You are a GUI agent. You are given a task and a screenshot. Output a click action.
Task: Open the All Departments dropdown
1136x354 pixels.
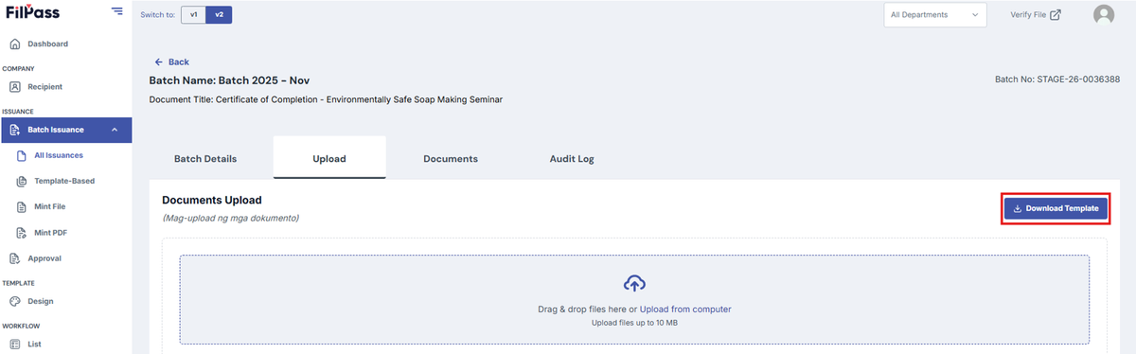pos(935,14)
